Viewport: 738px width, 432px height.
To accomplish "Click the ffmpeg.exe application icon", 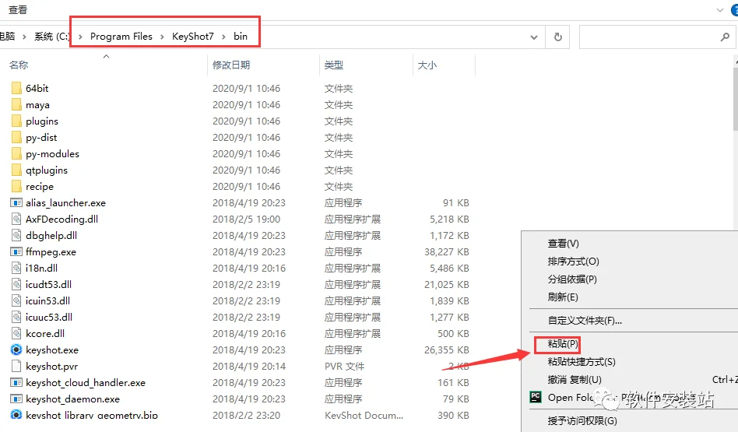I will 16,251.
